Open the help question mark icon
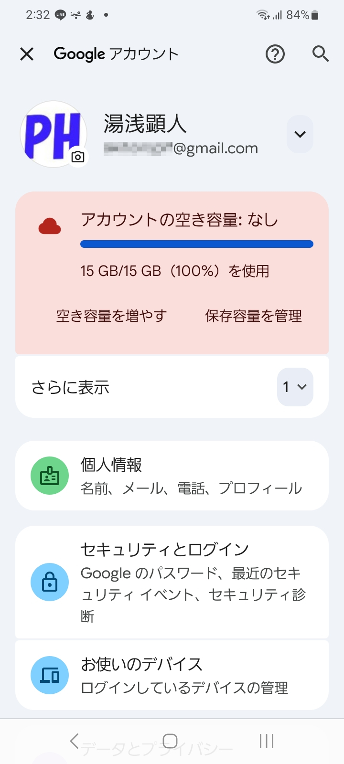The height and width of the screenshot is (764, 344). (x=275, y=54)
